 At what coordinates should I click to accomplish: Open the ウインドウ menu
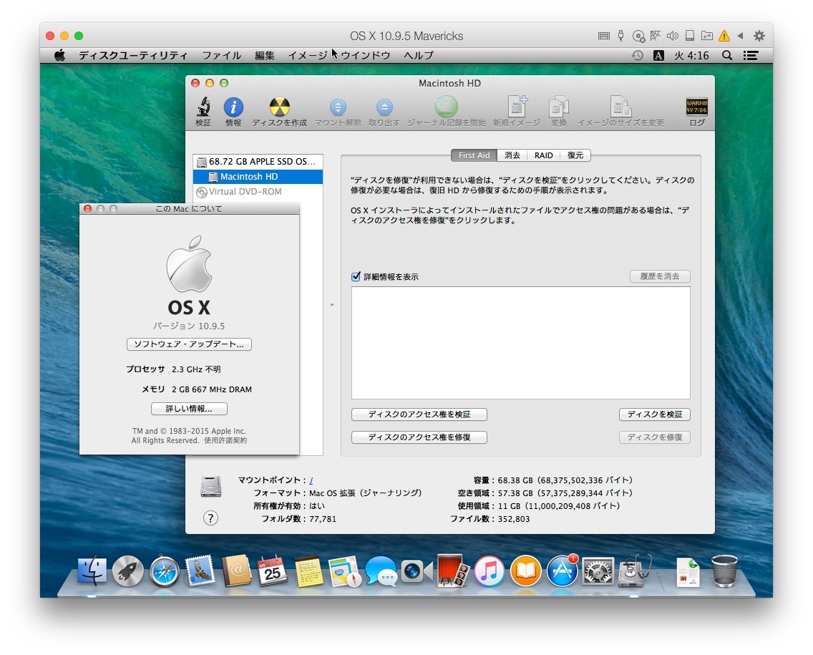click(x=366, y=56)
